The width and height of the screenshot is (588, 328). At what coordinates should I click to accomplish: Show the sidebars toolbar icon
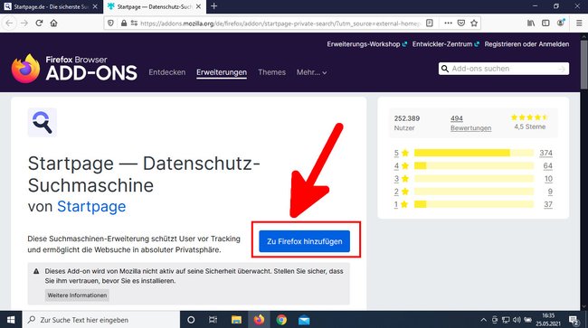pyautogui.click(x=545, y=23)
